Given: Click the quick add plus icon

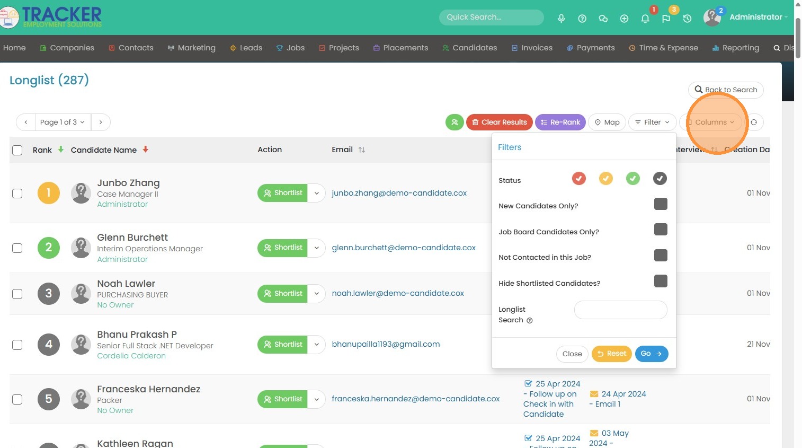Looking at the screenshot, I should pos(624,19).
